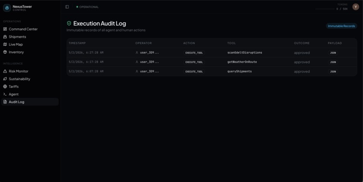Click the NexusTower logo icon
This screenshot has width=363, height=182.
tap(7, 8)
